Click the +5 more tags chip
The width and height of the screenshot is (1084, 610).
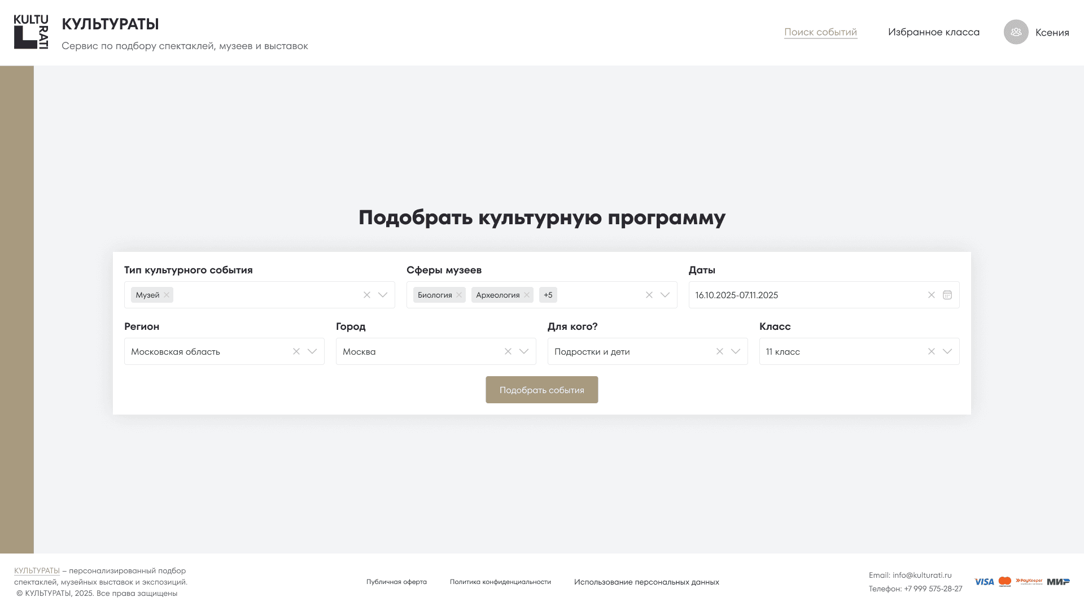548,295
